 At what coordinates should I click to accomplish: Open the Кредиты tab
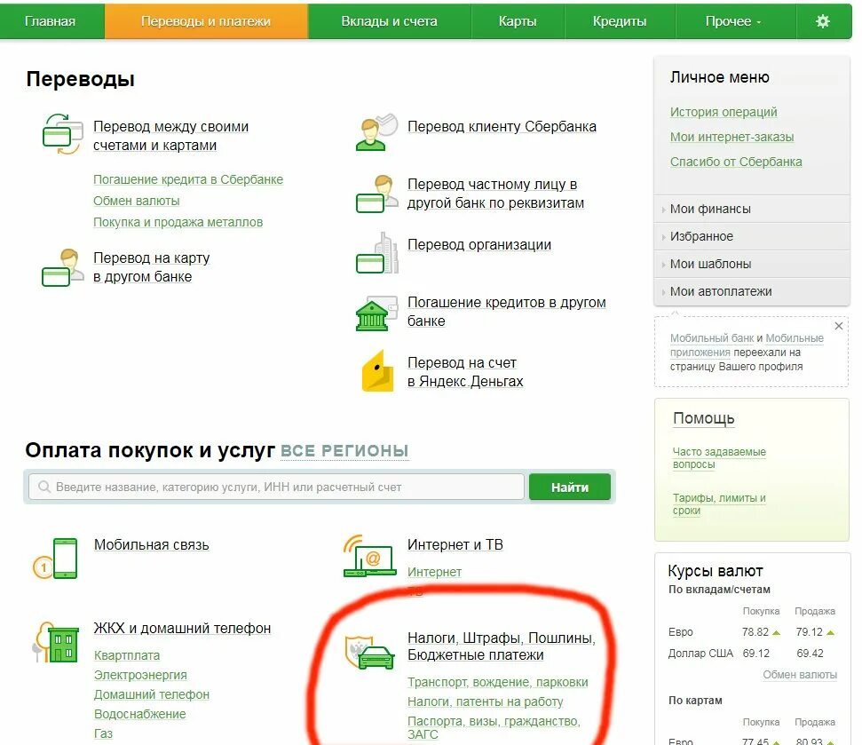click(x=620, y=21)
